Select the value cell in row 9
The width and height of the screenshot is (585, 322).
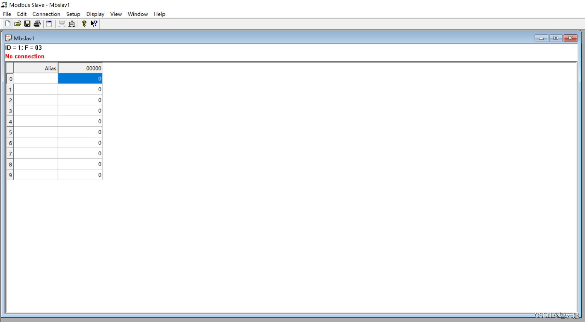point(80,175)
